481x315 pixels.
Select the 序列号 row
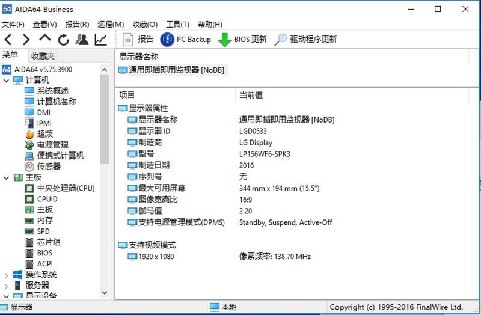click(x=145, y=177)
